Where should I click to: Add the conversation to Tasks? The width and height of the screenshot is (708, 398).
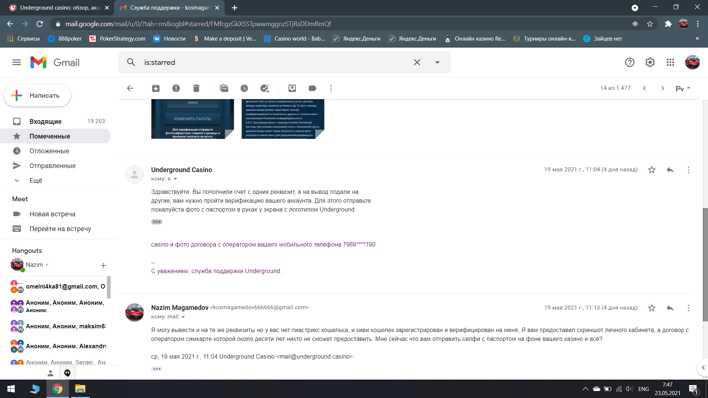pyautogui.click(x=264, y=88)
